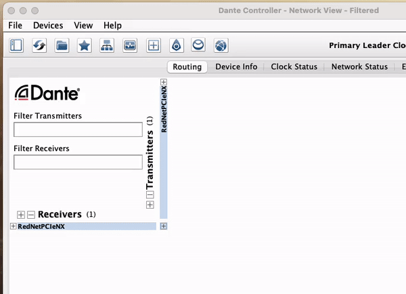Image resolution: width=406 pixels, height=294 pixels.
Task: Focus the Filter Receivers text field
Action: pyautogui.click(x=78, y=162)
